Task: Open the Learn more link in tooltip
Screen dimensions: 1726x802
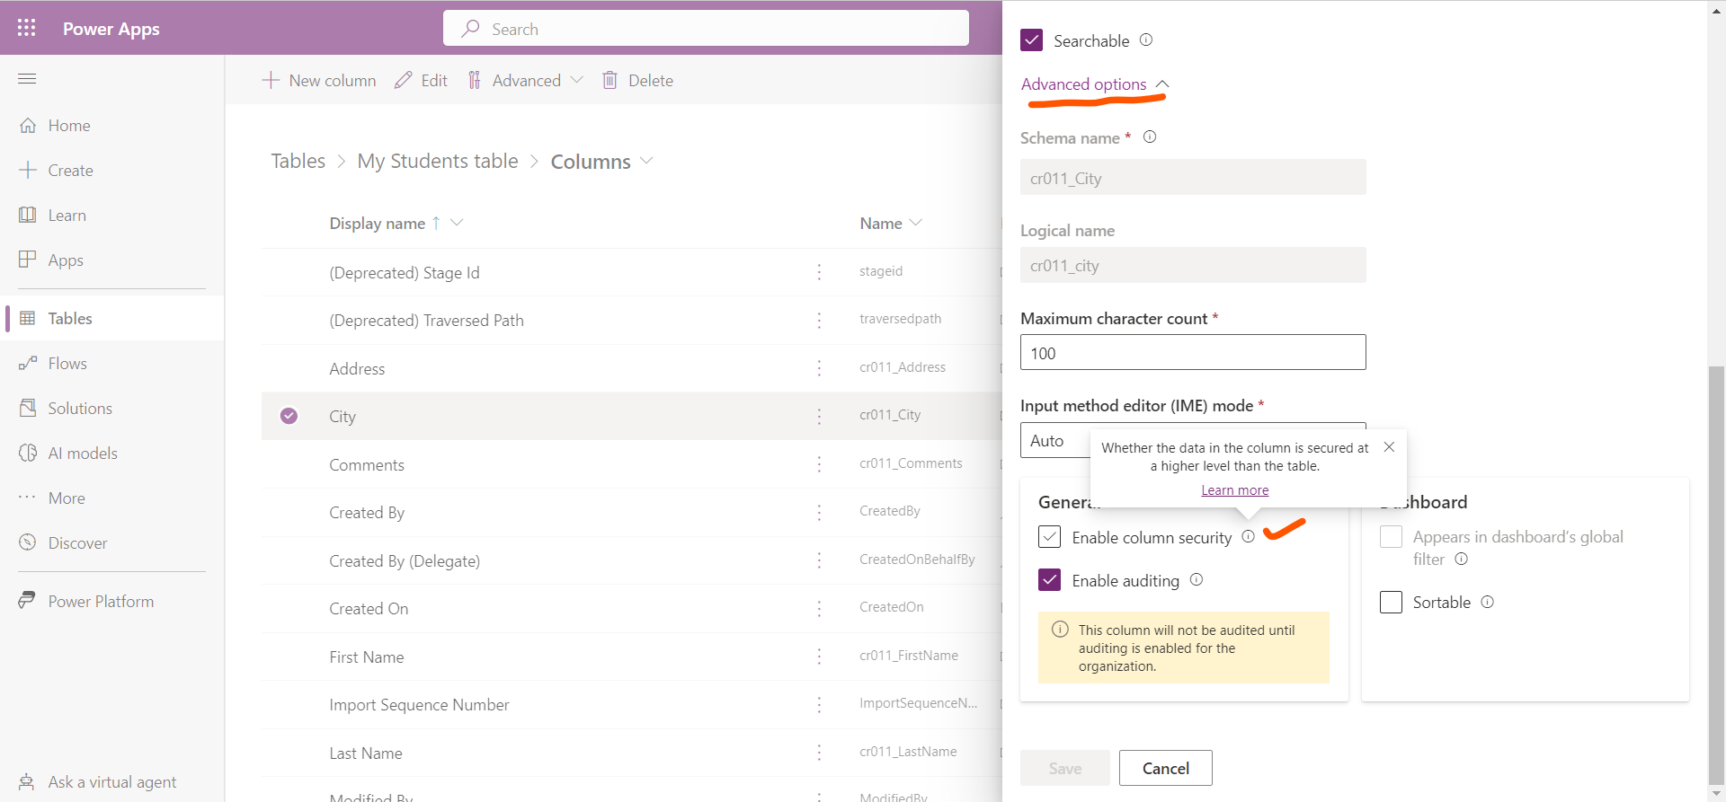Action: [1234, 490]
